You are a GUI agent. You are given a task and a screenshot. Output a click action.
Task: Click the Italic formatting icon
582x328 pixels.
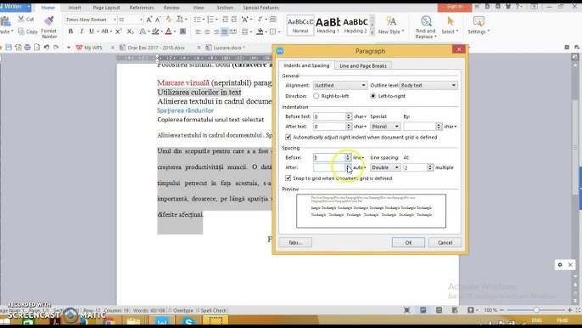coord(81,31)
